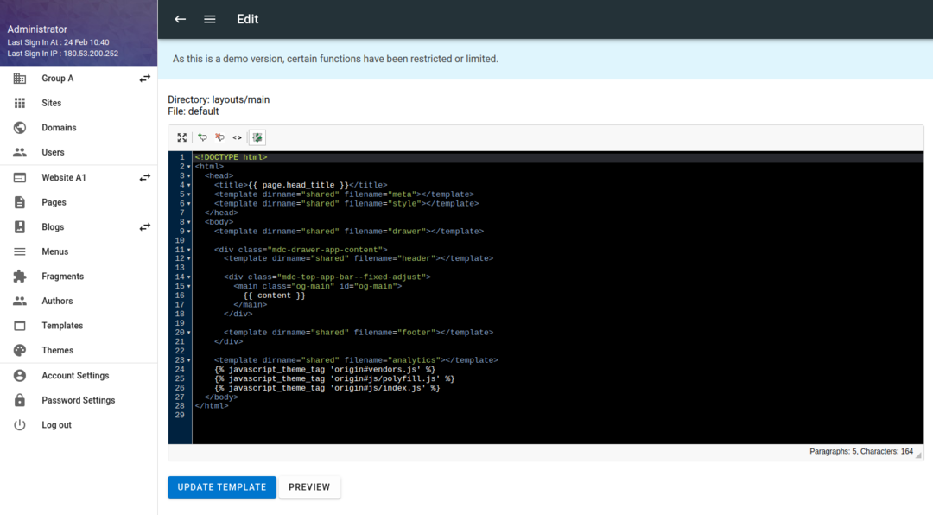The width and height of the screenshot is (933, 515).
Task: Toggle the hamburger menu in header
Action: [210, 19]
